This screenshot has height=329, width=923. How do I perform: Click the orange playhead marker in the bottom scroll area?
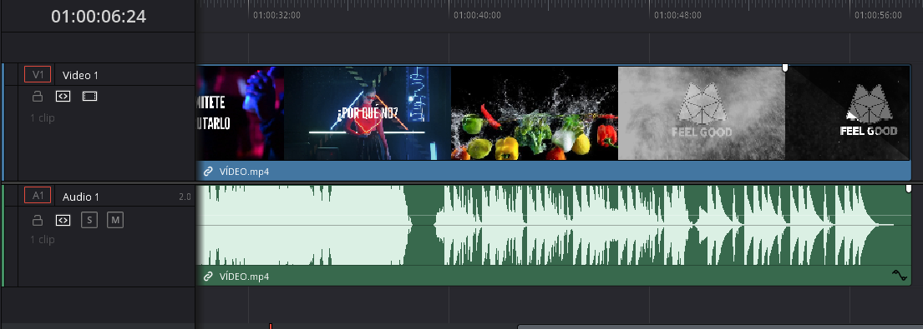pyautogui.click(x=270, y=326)
